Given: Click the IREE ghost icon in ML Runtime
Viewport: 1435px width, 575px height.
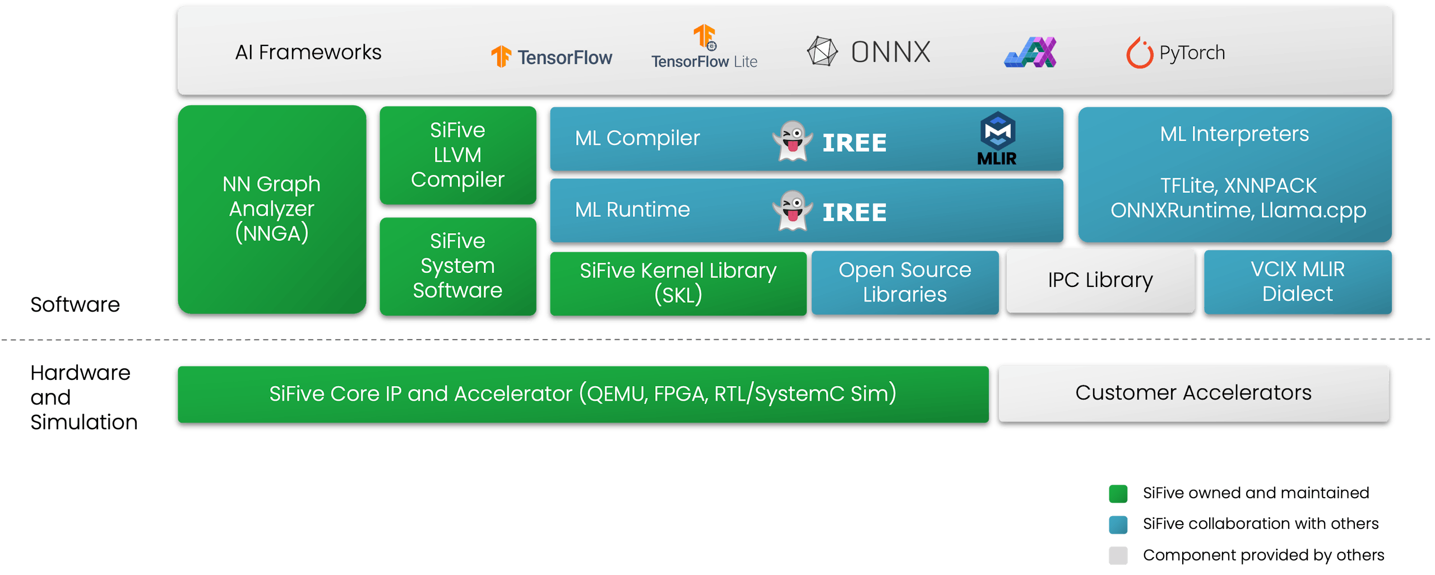Looking at the screenshot, I should coord(792,211).
